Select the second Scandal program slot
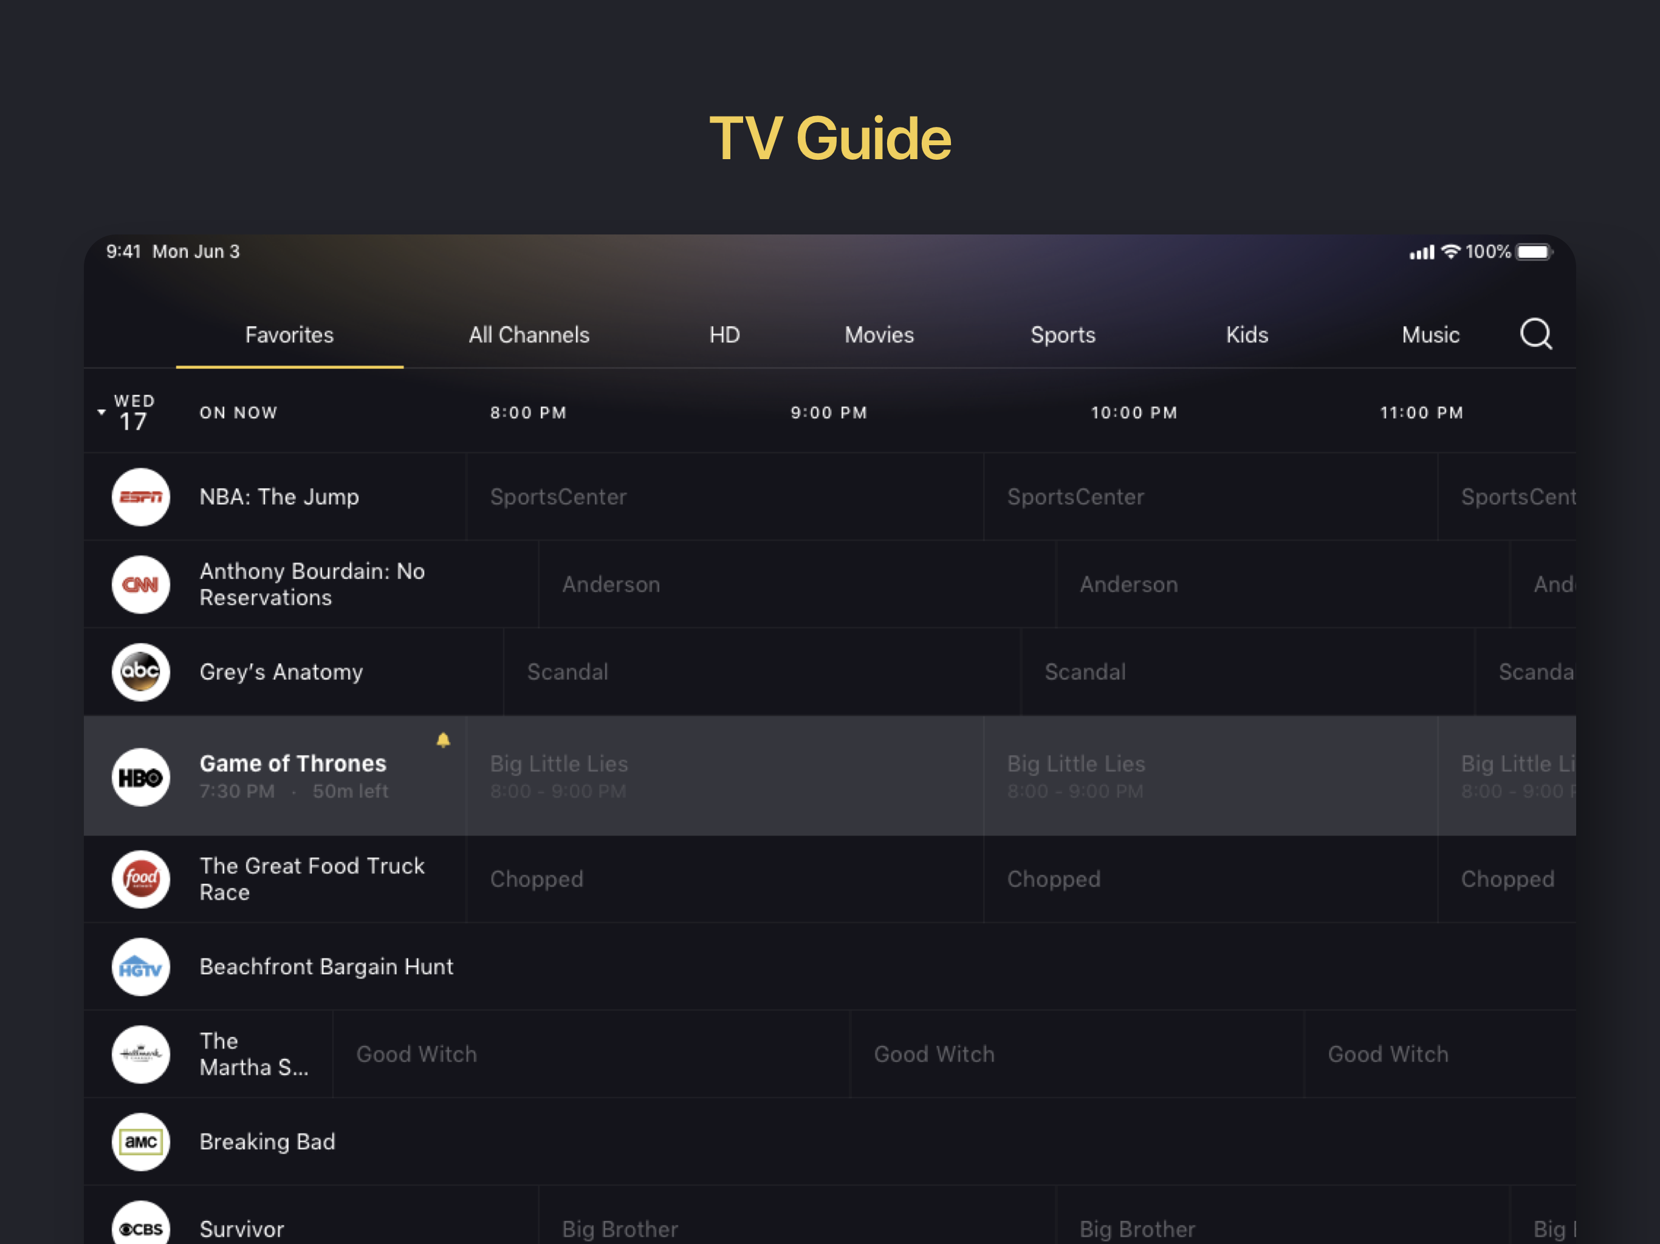Screen dimensions: 1660x1244 coord(1247,672)
